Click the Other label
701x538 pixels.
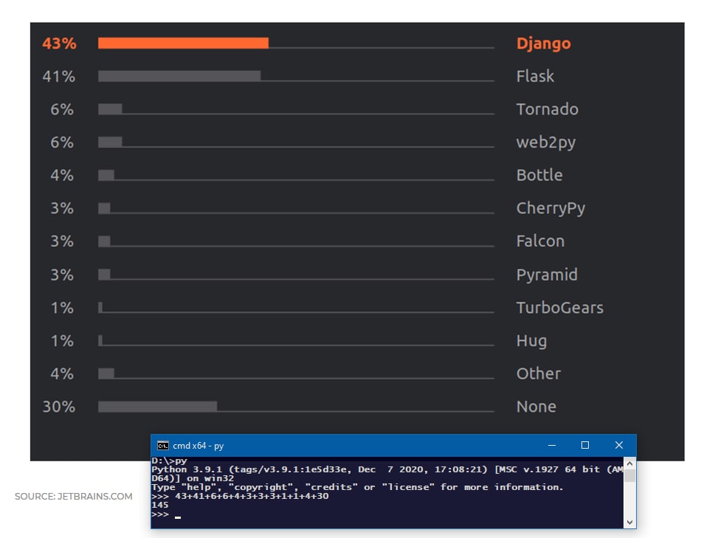click(538, 373)
